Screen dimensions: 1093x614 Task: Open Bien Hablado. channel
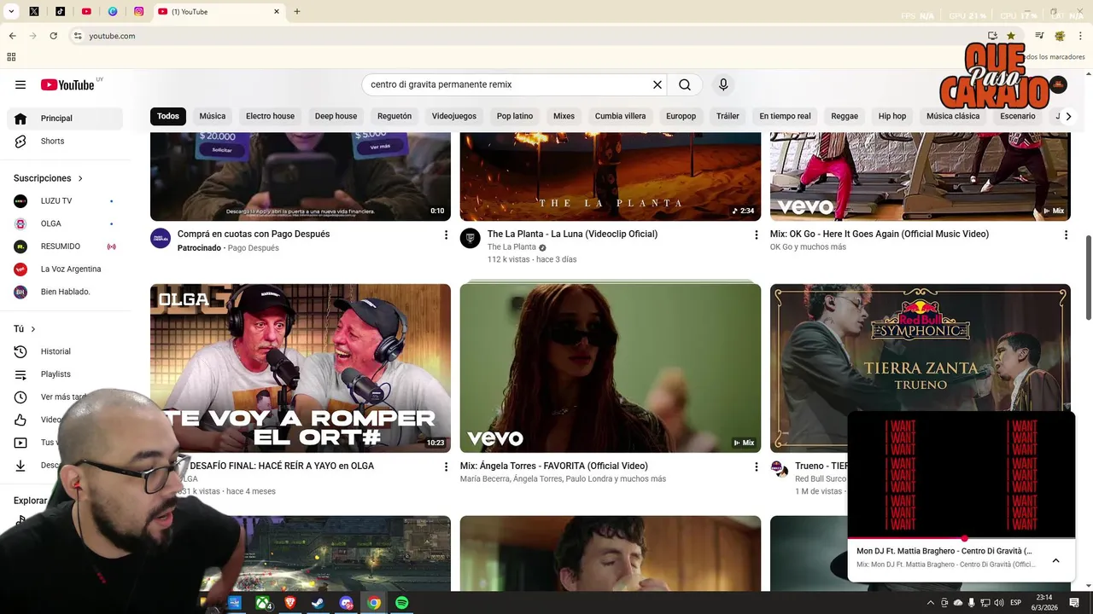point(65,292)
